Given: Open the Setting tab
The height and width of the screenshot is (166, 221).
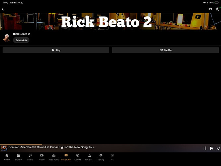Looking at the screenshot, I should pos(101,157).
